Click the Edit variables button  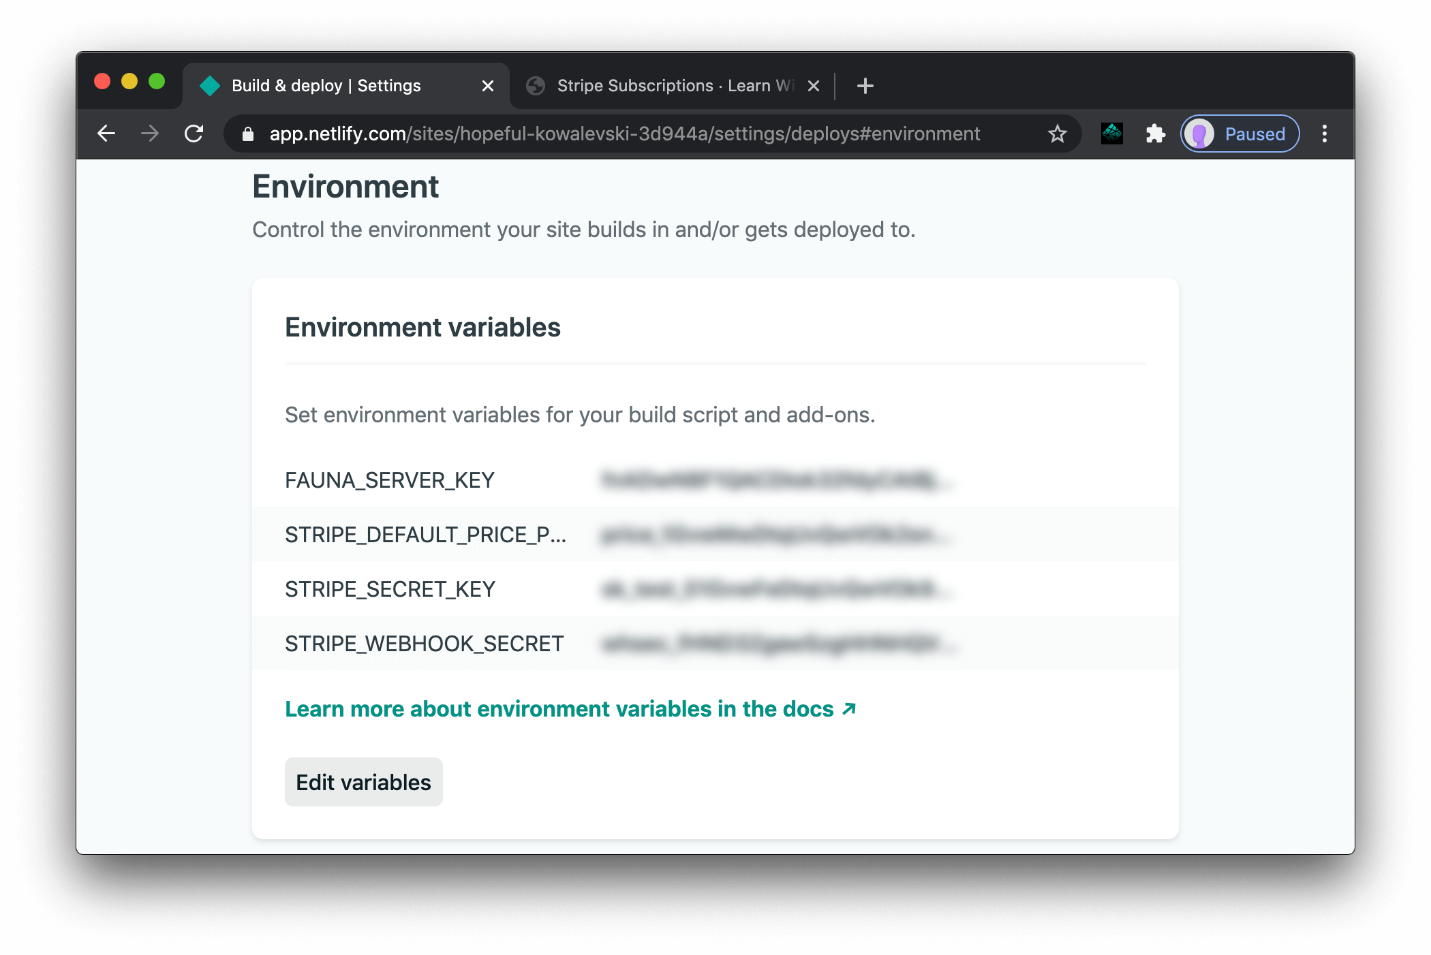point(363,782)
